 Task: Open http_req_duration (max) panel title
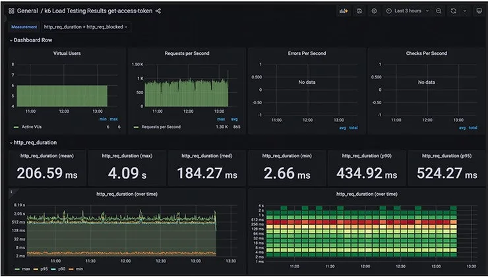[127, 156]
